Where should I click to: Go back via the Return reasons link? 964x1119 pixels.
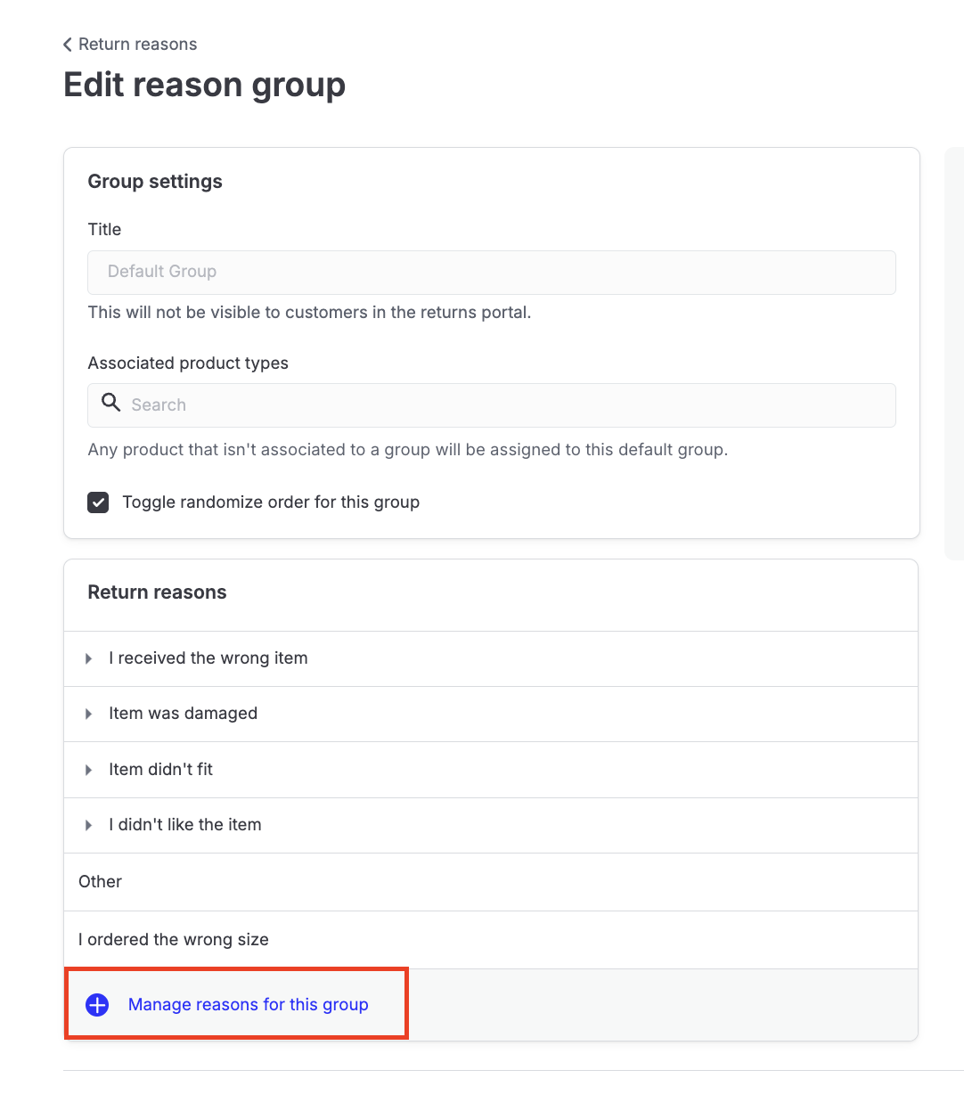coord(137,45)
